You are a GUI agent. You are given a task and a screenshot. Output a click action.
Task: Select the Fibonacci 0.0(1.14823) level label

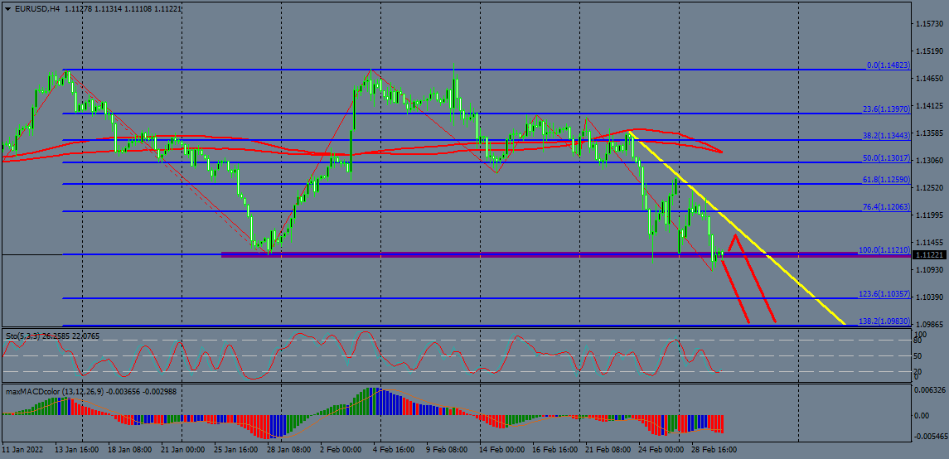888,65
